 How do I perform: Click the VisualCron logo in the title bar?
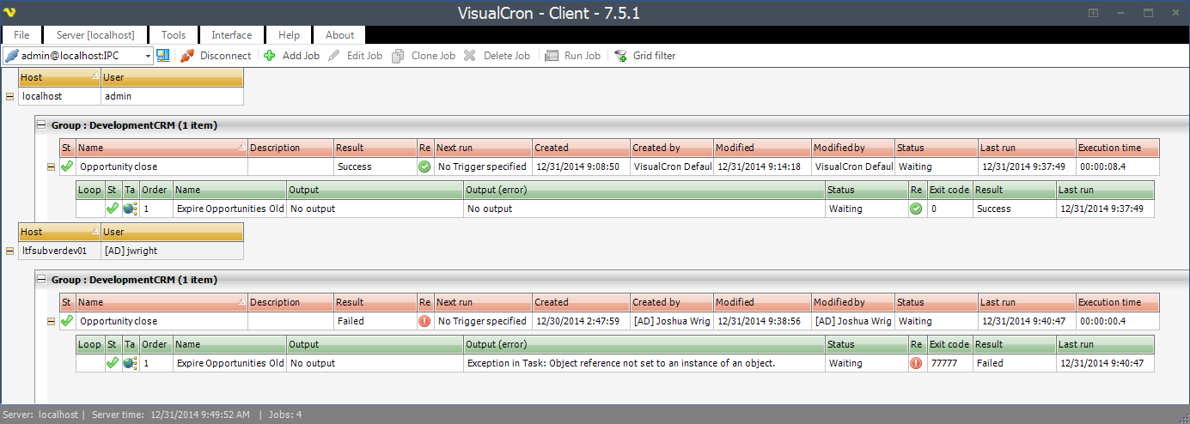click(x=11, y=13)
